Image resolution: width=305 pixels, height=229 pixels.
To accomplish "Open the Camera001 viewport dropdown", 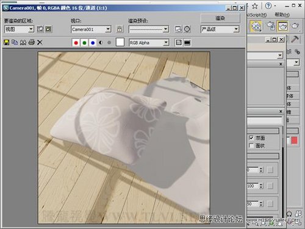I will click(x=91, y=29).
